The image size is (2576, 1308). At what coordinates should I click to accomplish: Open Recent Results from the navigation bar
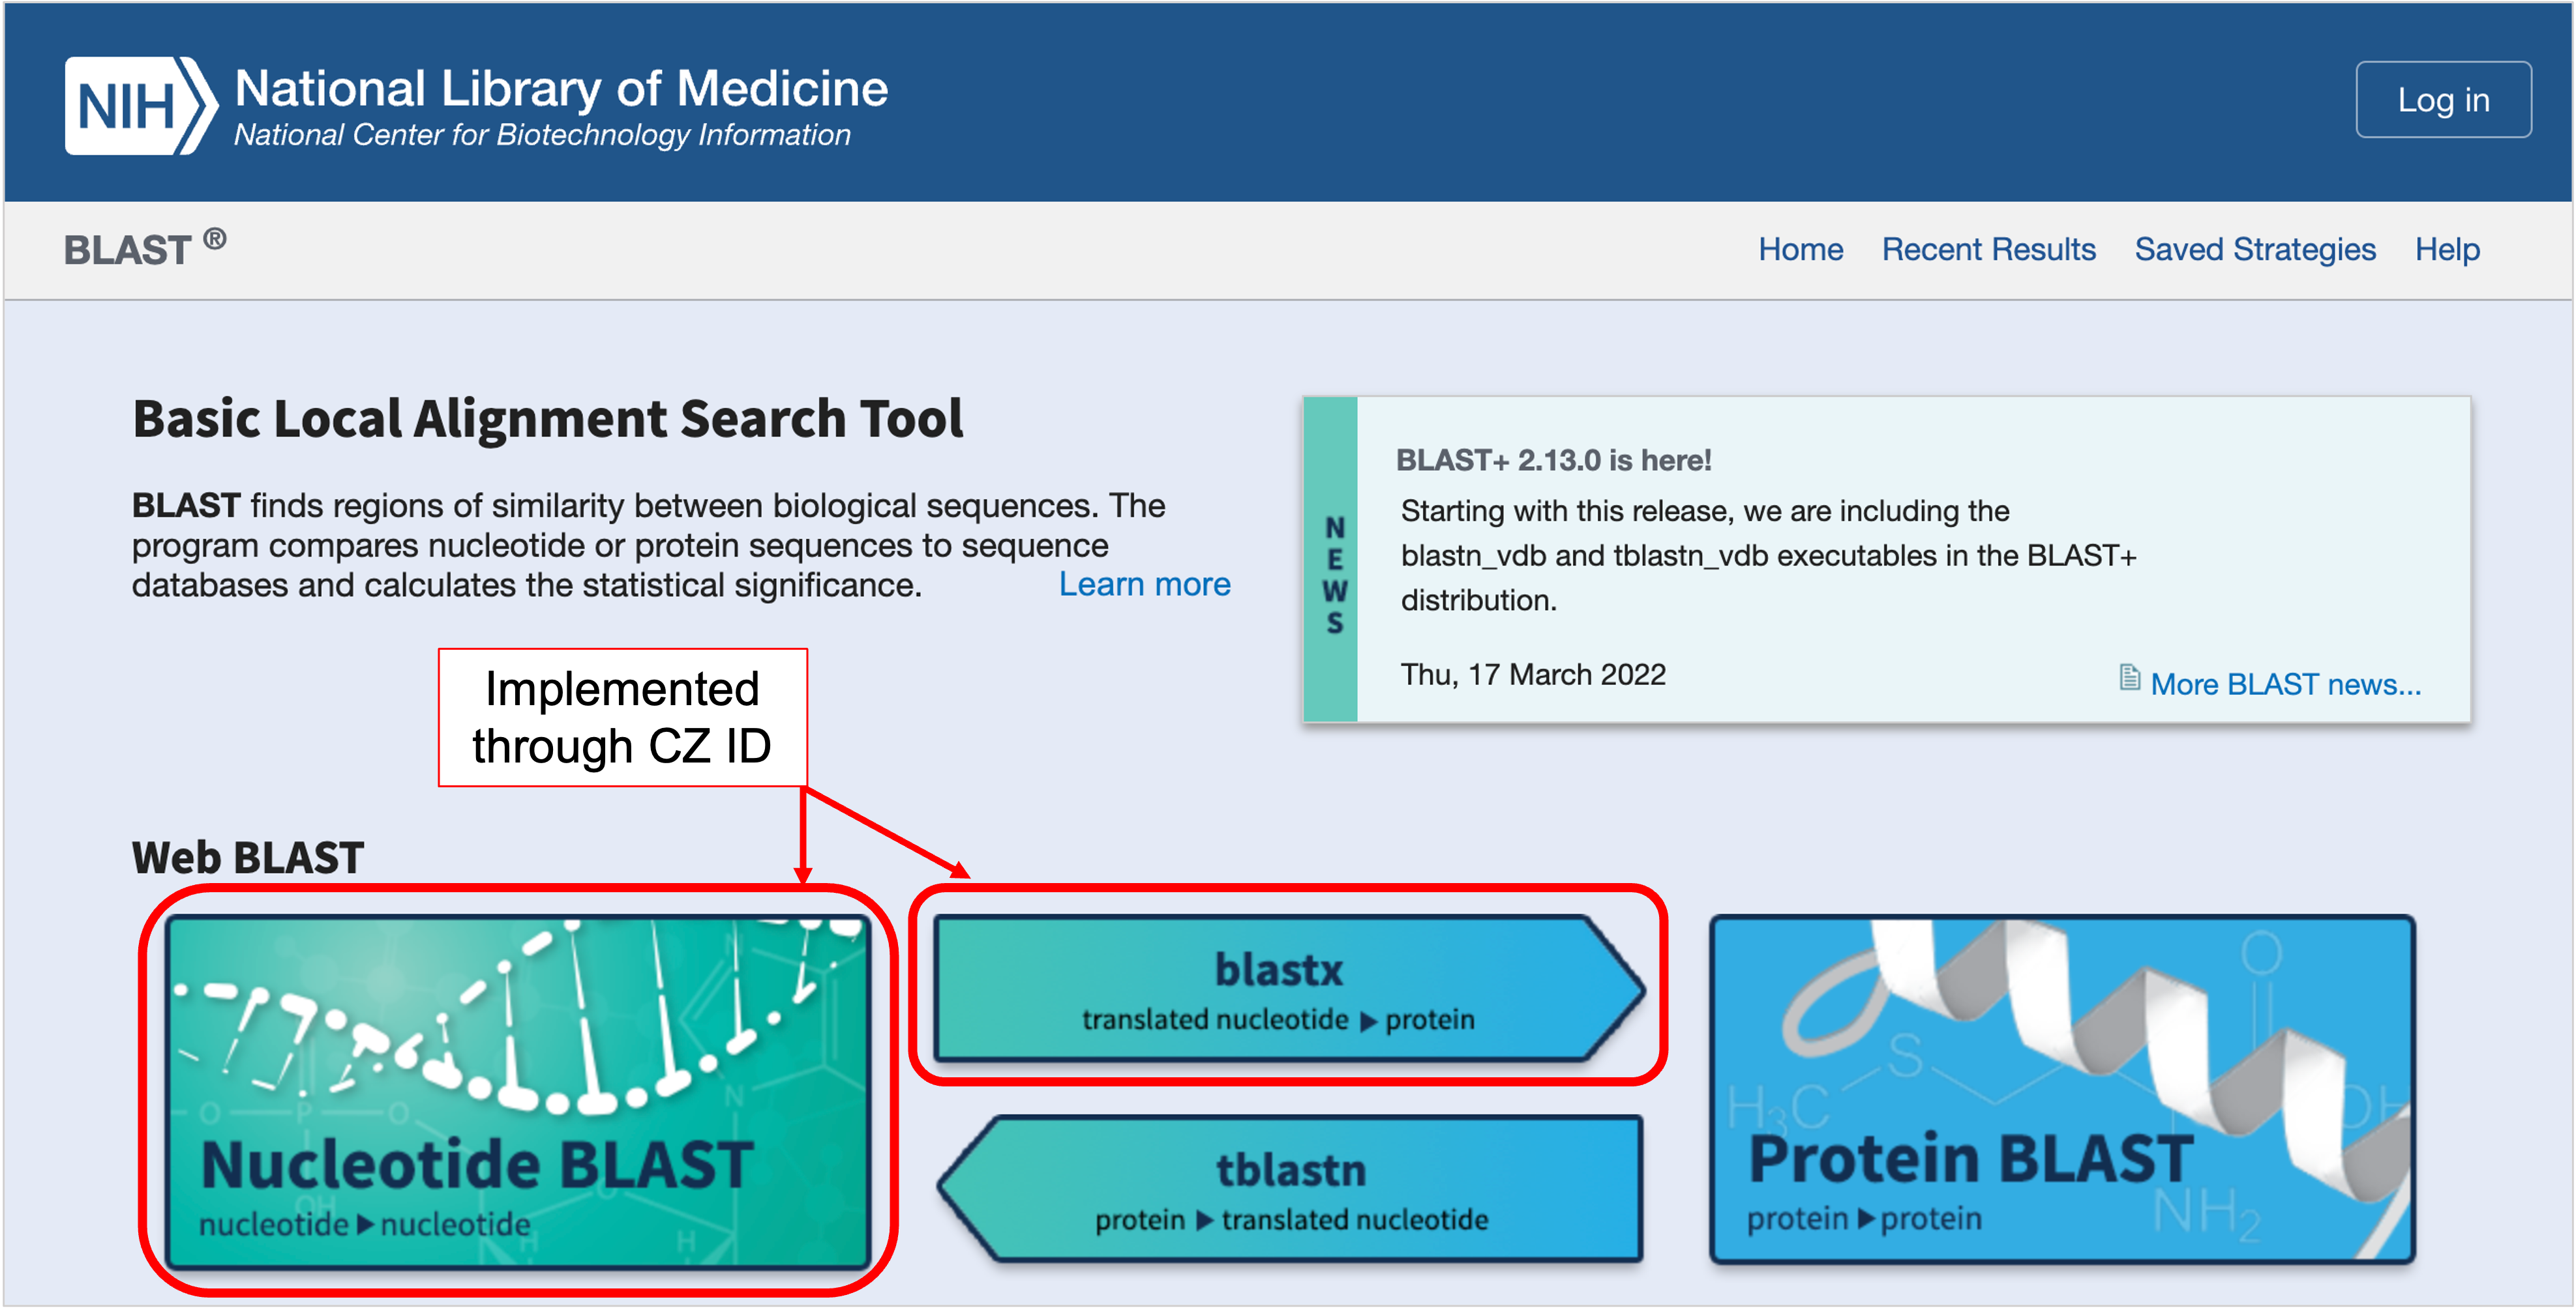tap(1989, 250)
